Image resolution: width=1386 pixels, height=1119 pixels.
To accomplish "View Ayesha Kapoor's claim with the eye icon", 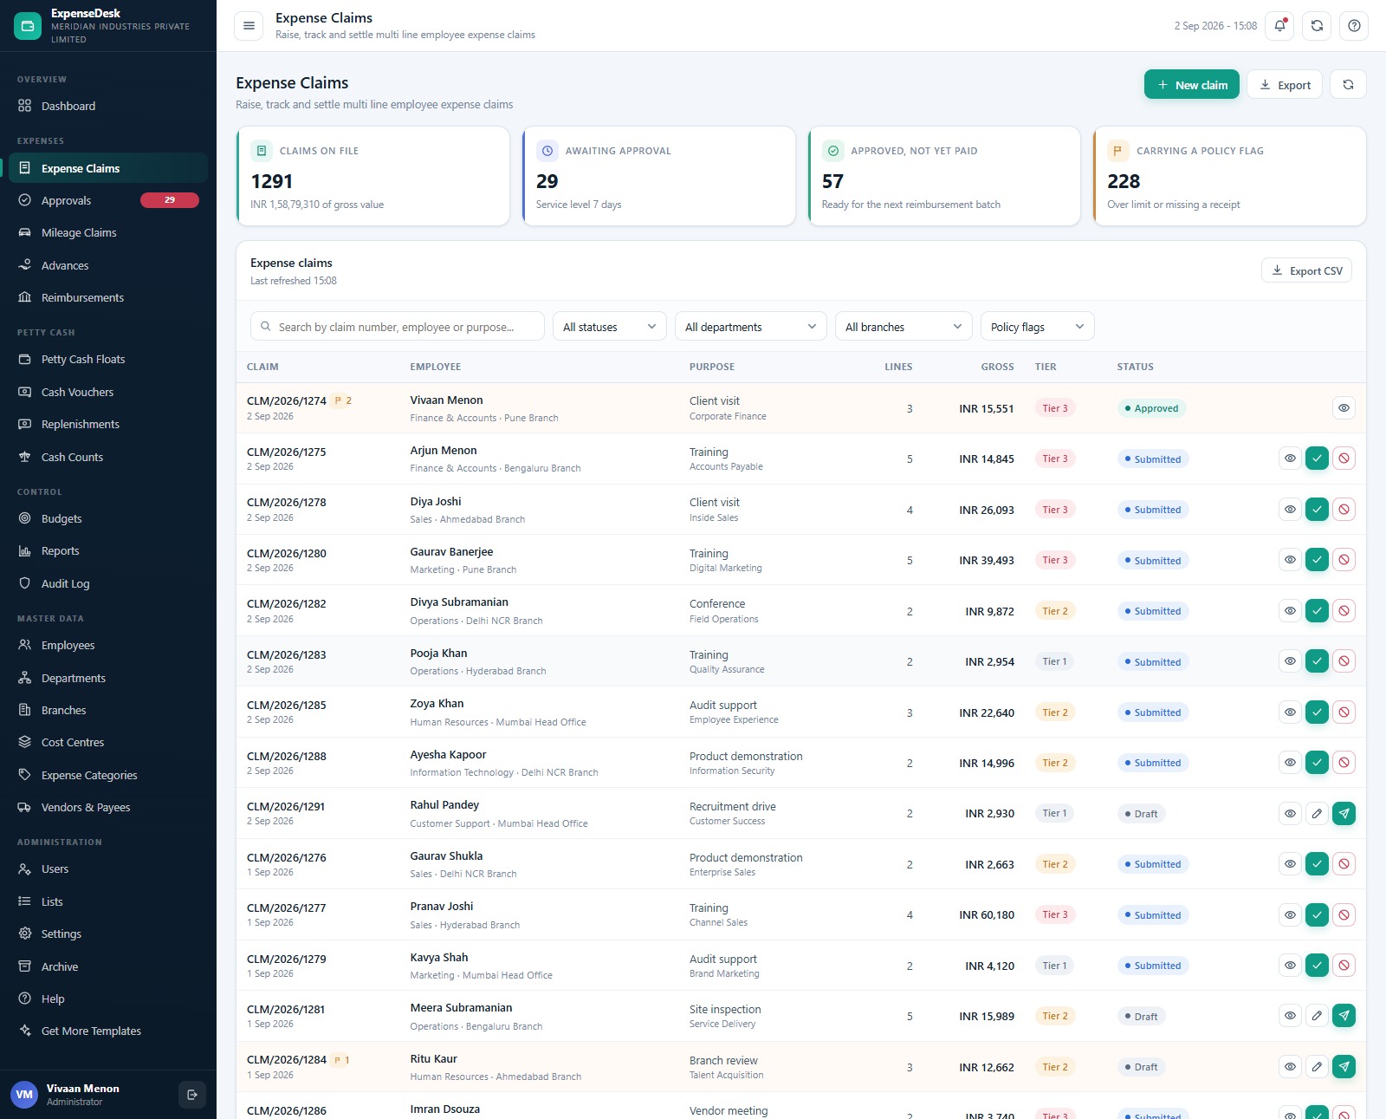I will tap(1290, 763).
